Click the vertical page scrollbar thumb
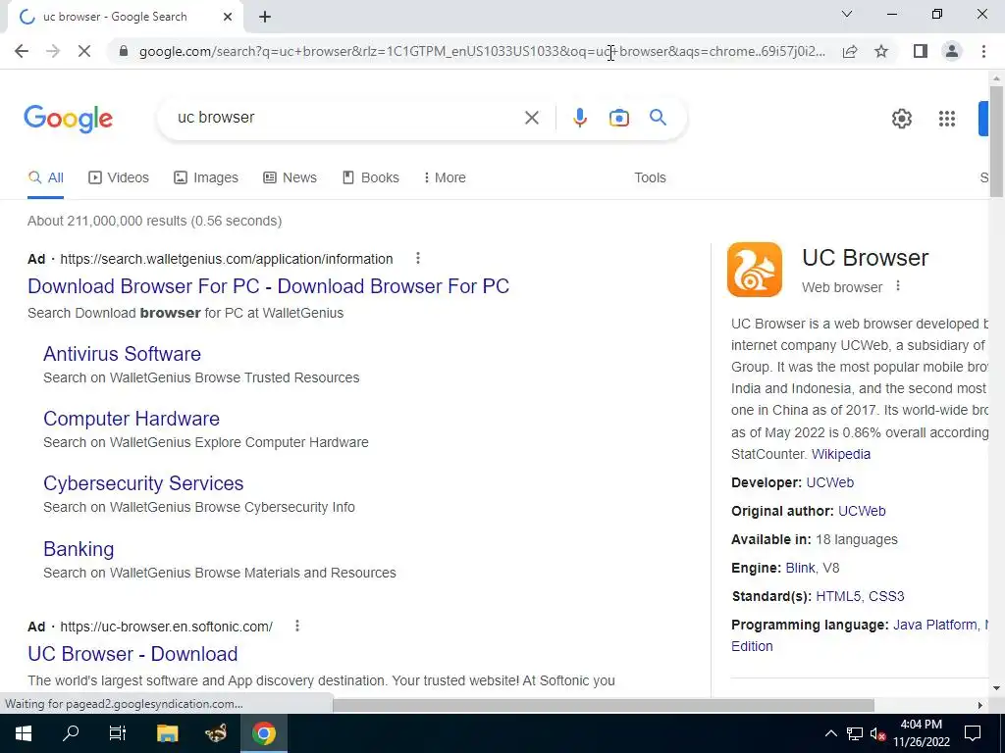 coord(996,141)
